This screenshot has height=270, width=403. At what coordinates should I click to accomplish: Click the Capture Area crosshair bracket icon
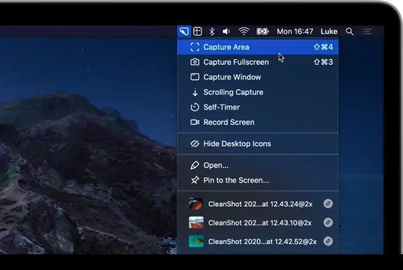(195, 47)
